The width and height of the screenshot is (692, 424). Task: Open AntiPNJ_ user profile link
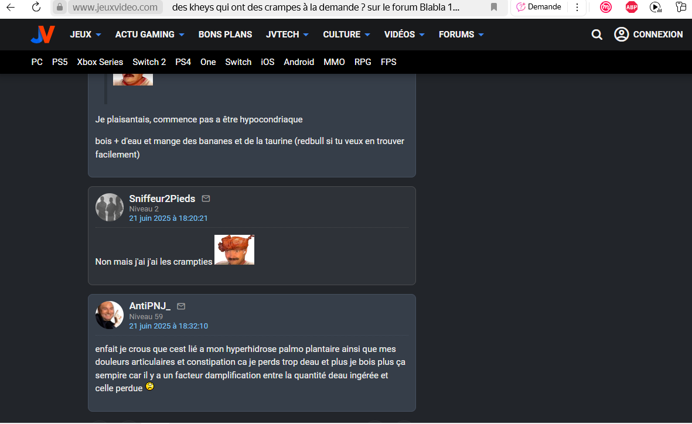coord(149,306)
